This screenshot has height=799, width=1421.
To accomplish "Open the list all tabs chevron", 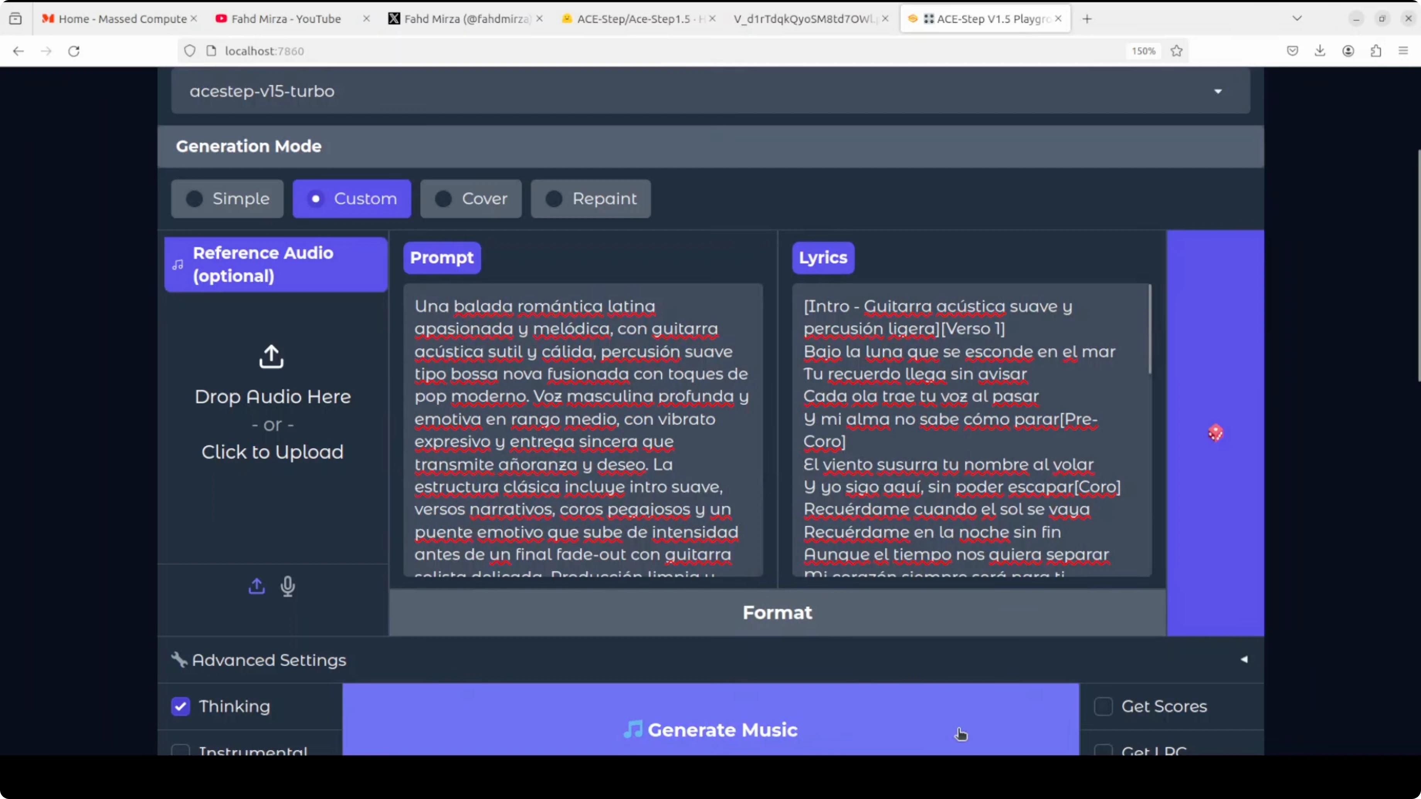I will pyautogui.click(x=1297, y=19).
